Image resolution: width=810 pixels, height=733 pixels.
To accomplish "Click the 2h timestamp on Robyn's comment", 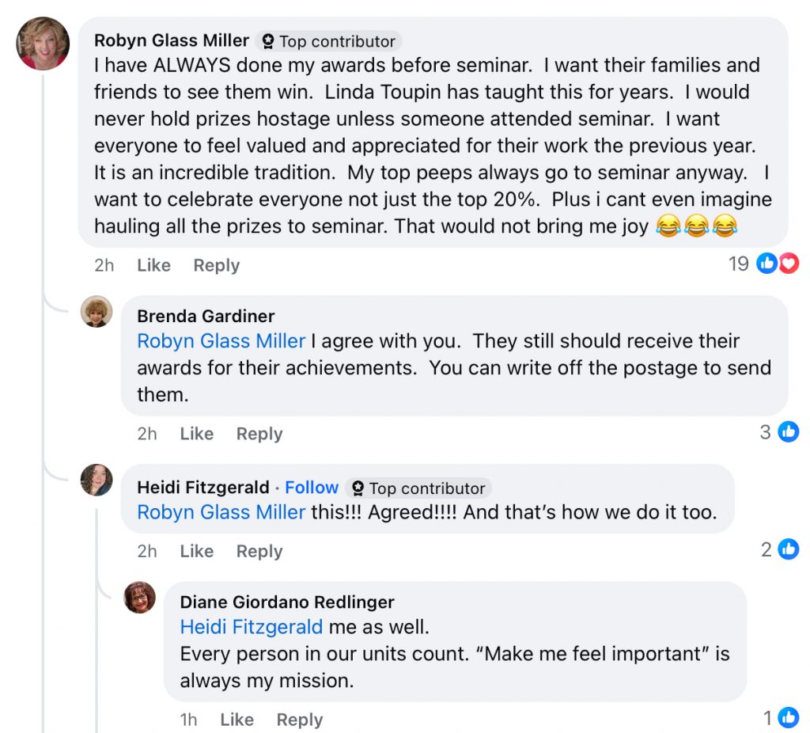I will tap(104, 265).
